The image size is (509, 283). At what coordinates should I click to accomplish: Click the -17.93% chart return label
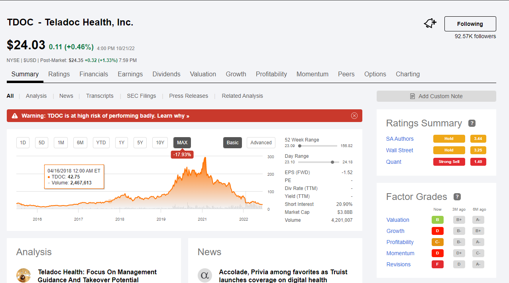(182, 155)
